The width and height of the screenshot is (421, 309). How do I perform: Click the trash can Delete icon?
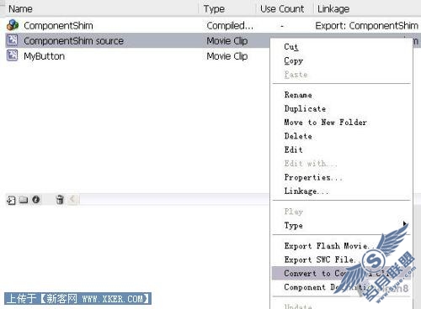coord(60,200)
